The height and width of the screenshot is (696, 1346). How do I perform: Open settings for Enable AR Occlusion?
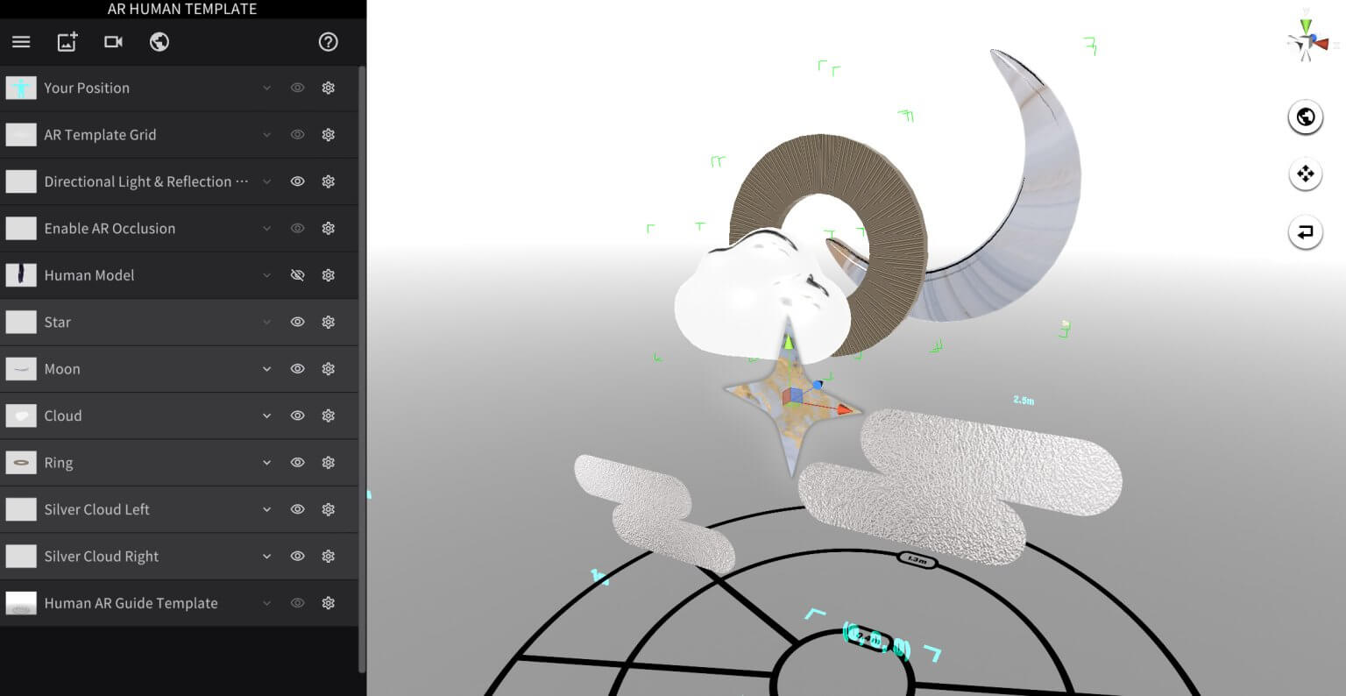(x=328, y=228)
